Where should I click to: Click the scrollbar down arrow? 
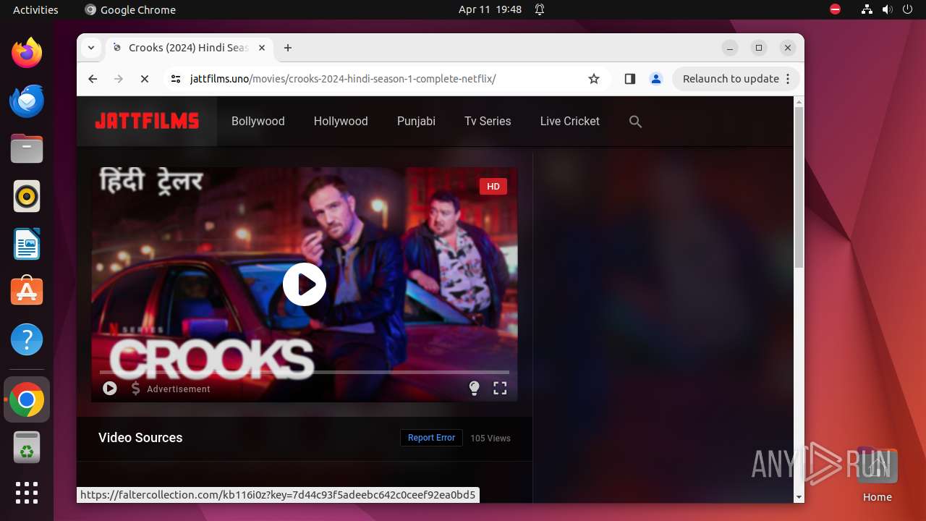tap(799, 497)
